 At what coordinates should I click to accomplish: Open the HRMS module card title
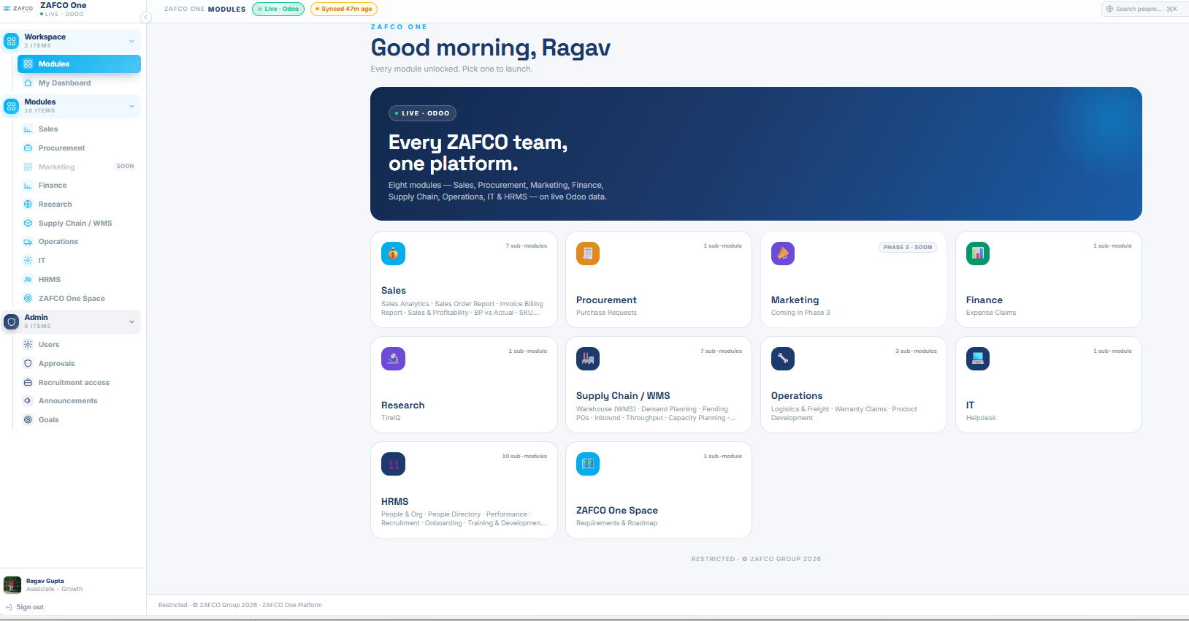(394, 502)
